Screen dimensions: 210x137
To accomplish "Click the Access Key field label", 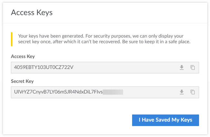I will (x=23, y=57).
